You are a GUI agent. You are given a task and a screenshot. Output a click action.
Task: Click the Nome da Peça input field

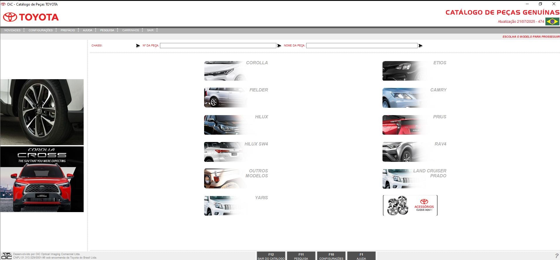point(362,46)
